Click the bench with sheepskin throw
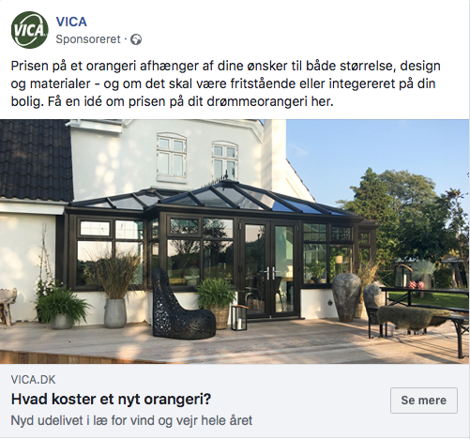The image size is (470, 439). point(416,321)
